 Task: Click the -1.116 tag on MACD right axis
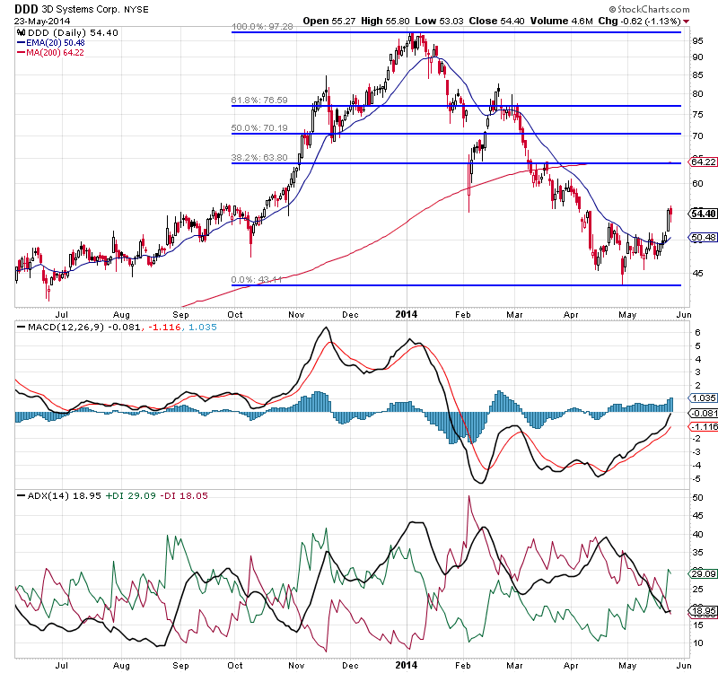(703, 427)
